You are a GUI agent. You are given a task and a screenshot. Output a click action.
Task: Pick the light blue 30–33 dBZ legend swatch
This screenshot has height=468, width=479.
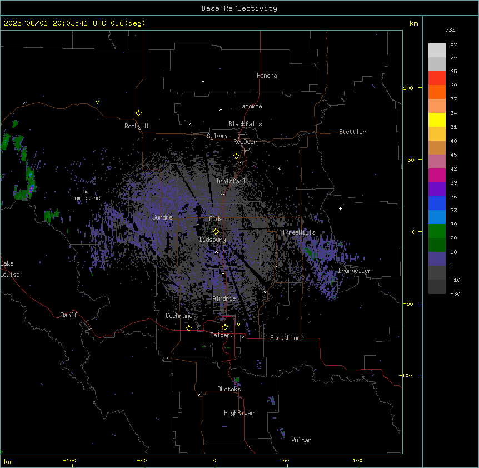coord(437,217)
